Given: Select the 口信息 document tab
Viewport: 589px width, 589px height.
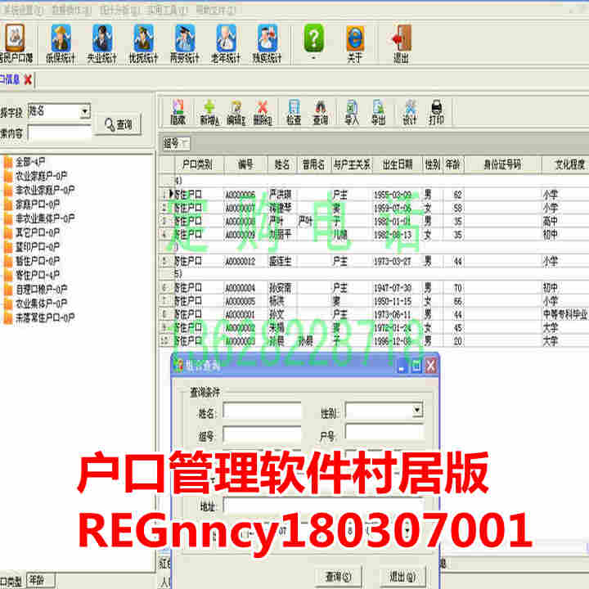Looking at the screenshot, I should [x=10, y=79].
